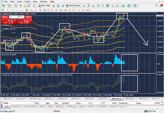Select the equidistant channel tool

(27, 10)
